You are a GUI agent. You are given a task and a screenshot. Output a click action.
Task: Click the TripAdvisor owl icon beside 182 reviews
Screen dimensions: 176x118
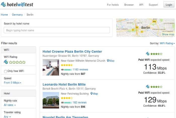62,102
